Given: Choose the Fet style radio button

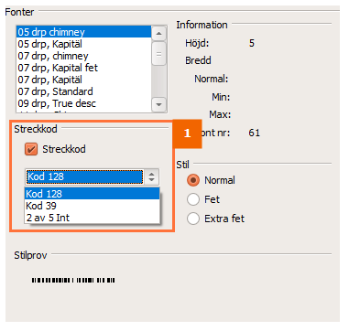Looking at the screenshot, I should (x=193, y=199).
